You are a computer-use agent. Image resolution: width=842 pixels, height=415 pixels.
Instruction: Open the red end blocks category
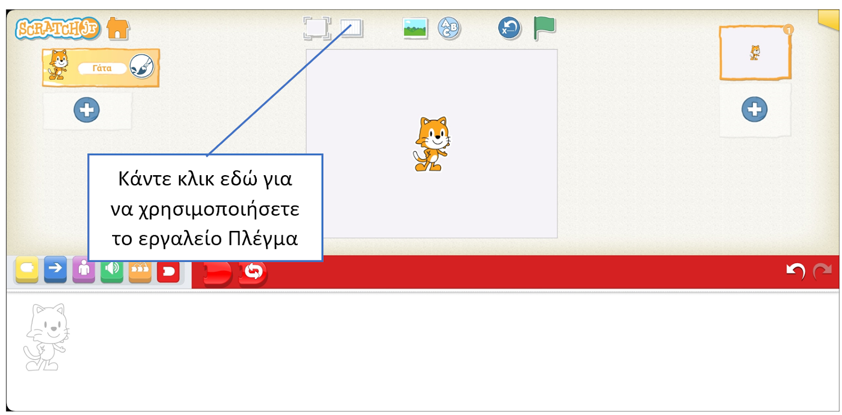coord(168,271)
